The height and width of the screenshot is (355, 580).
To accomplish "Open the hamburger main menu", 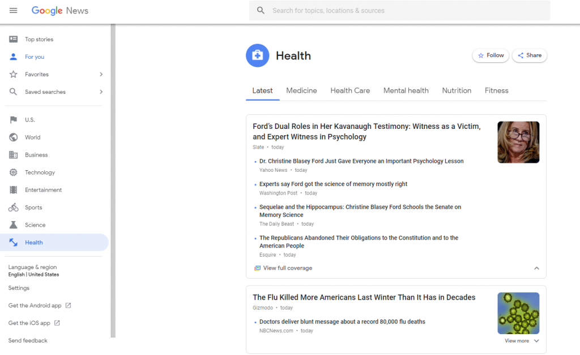I will click(14, 11).
